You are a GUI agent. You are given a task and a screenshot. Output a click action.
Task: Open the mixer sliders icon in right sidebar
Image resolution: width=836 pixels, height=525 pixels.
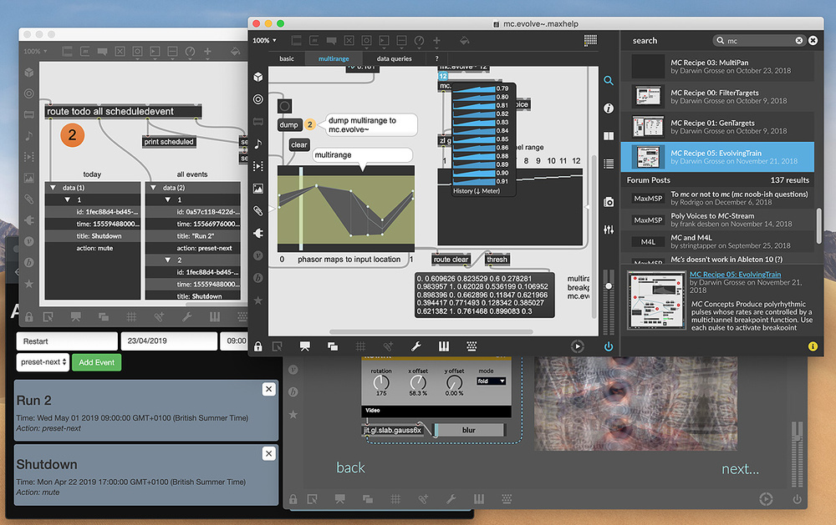click(609, 230)
